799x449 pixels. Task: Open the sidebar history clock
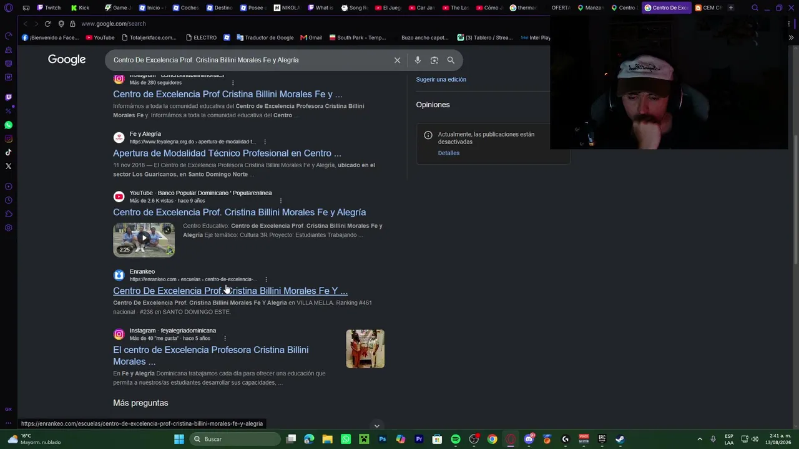coord(8,200)
